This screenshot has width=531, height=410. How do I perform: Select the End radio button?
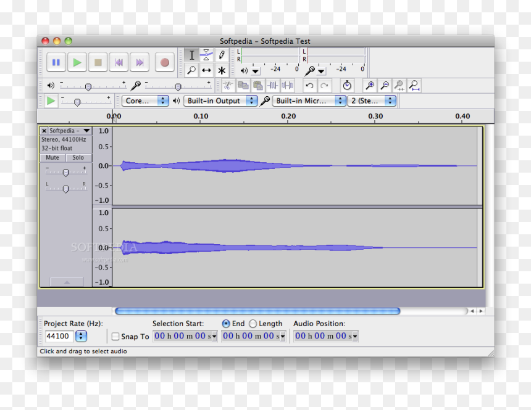[x=226, y=324]
